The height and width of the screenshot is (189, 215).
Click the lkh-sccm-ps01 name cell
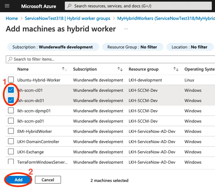[30, 121]
